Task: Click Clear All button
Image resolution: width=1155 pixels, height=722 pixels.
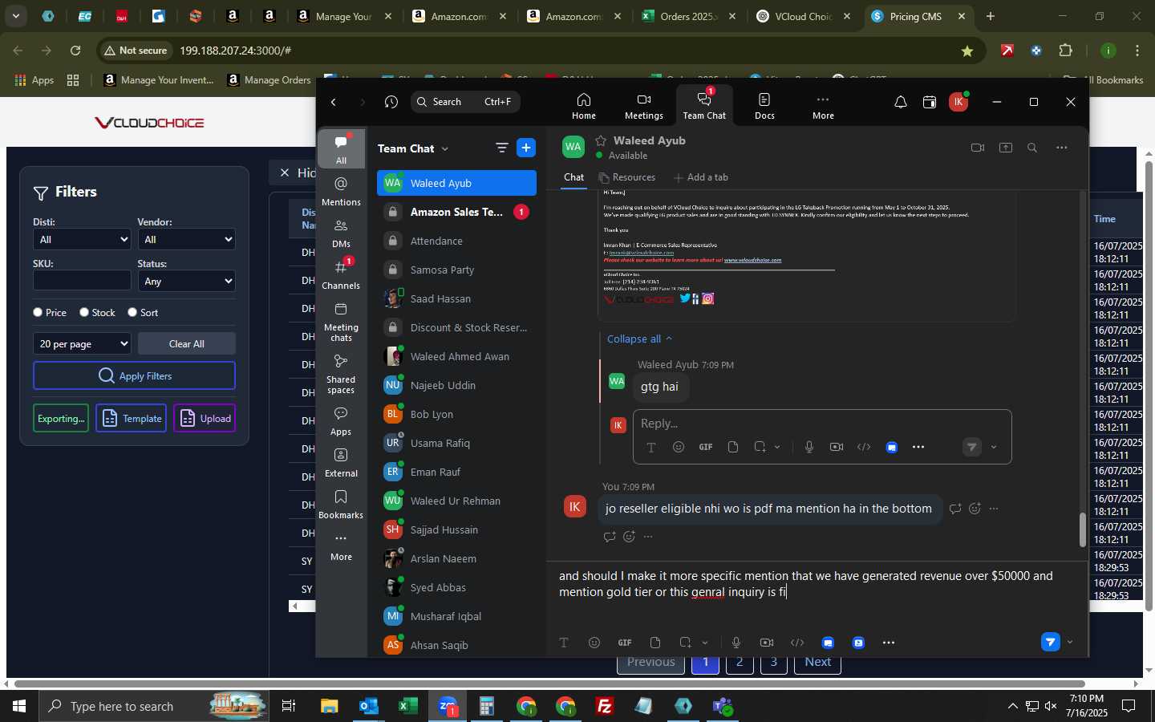Action: (187, 343)
